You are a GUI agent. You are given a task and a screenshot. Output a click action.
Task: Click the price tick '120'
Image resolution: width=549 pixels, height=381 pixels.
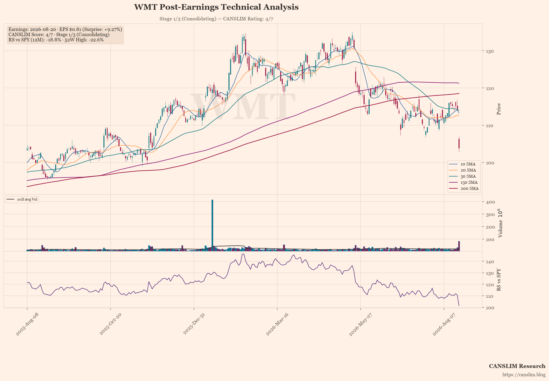click(x=490, y=88)
